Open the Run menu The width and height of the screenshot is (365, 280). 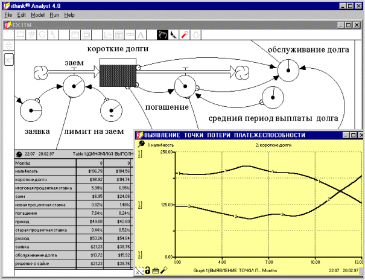coord(54,15)
